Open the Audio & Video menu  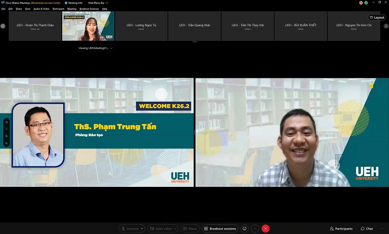point(41,9)
